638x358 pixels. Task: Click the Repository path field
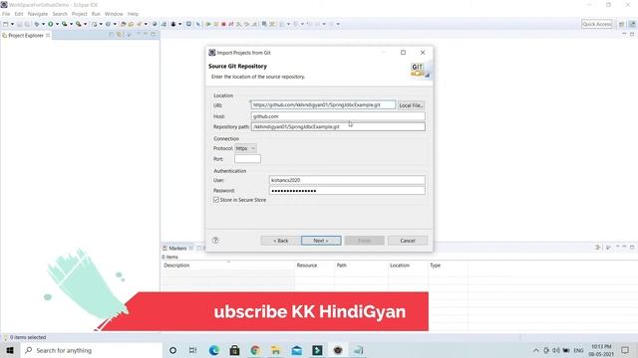(x=338, y=126)
